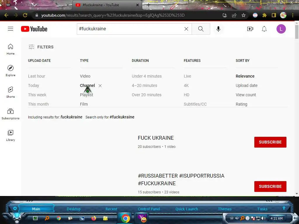Open Shorts in the sidebar
This screenshot has height=224, width=299.
click(11, 92)
